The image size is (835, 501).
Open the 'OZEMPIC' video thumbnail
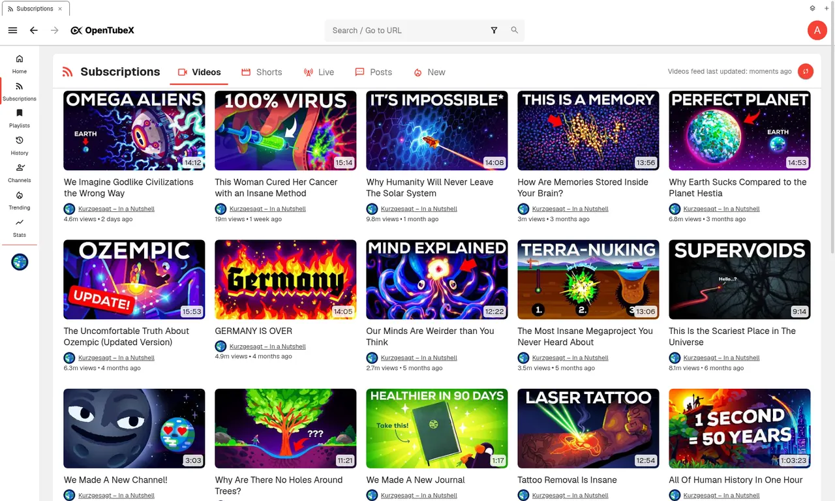134,279
